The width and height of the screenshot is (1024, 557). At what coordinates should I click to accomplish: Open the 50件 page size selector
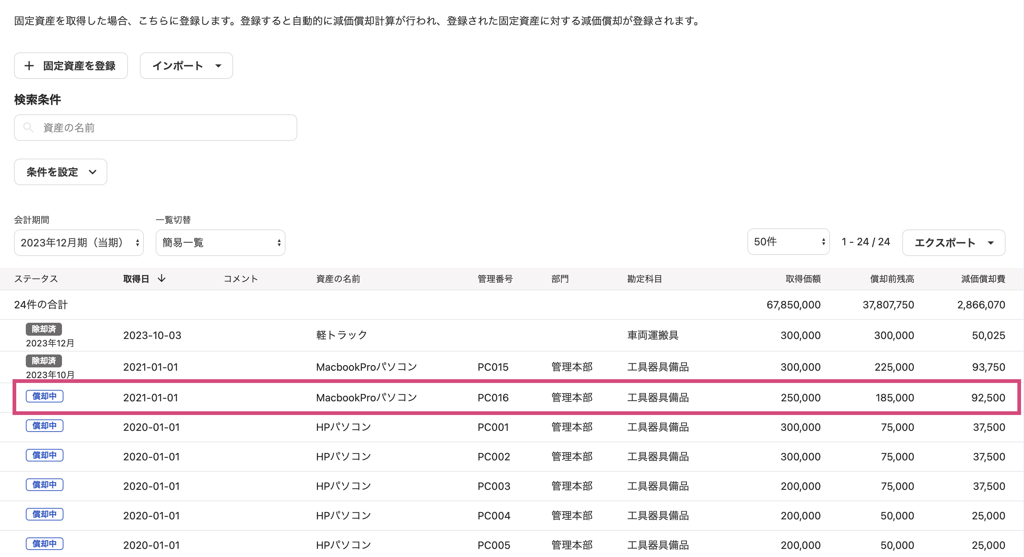pyautogui.click(x=788, y=242)
